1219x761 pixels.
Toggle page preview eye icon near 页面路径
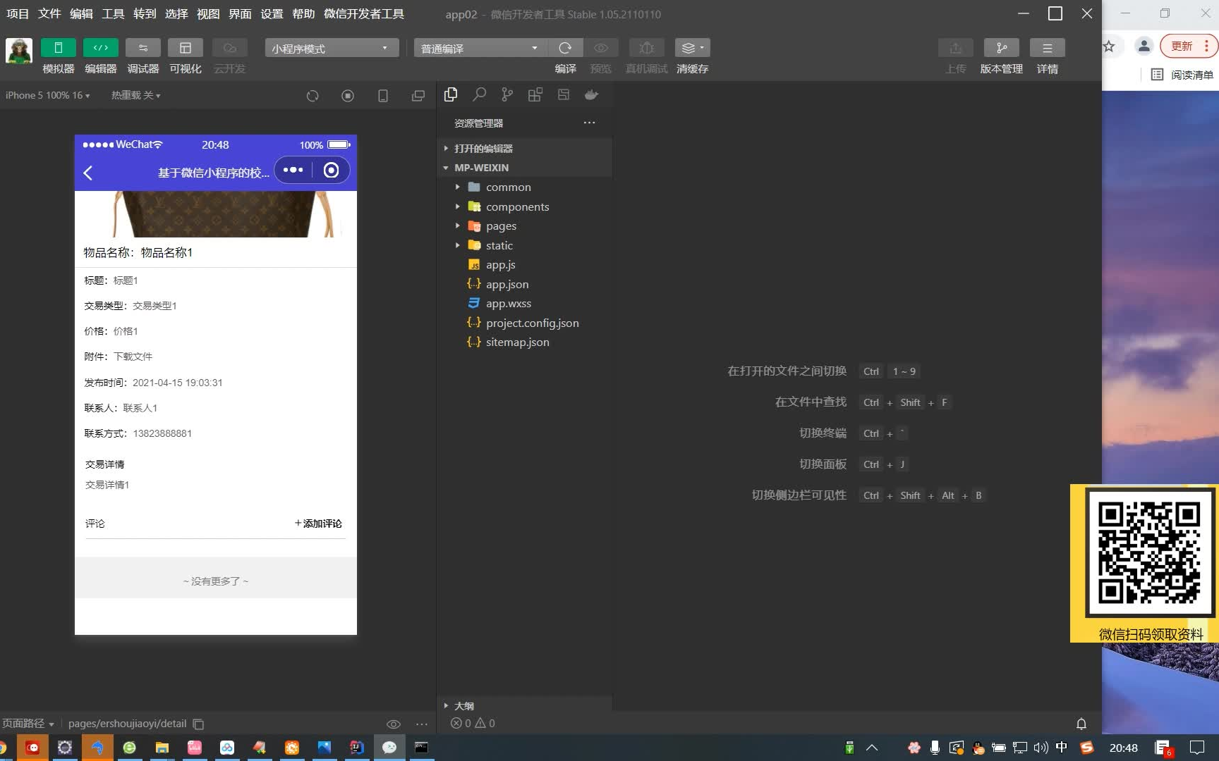(x=393, y=724)
